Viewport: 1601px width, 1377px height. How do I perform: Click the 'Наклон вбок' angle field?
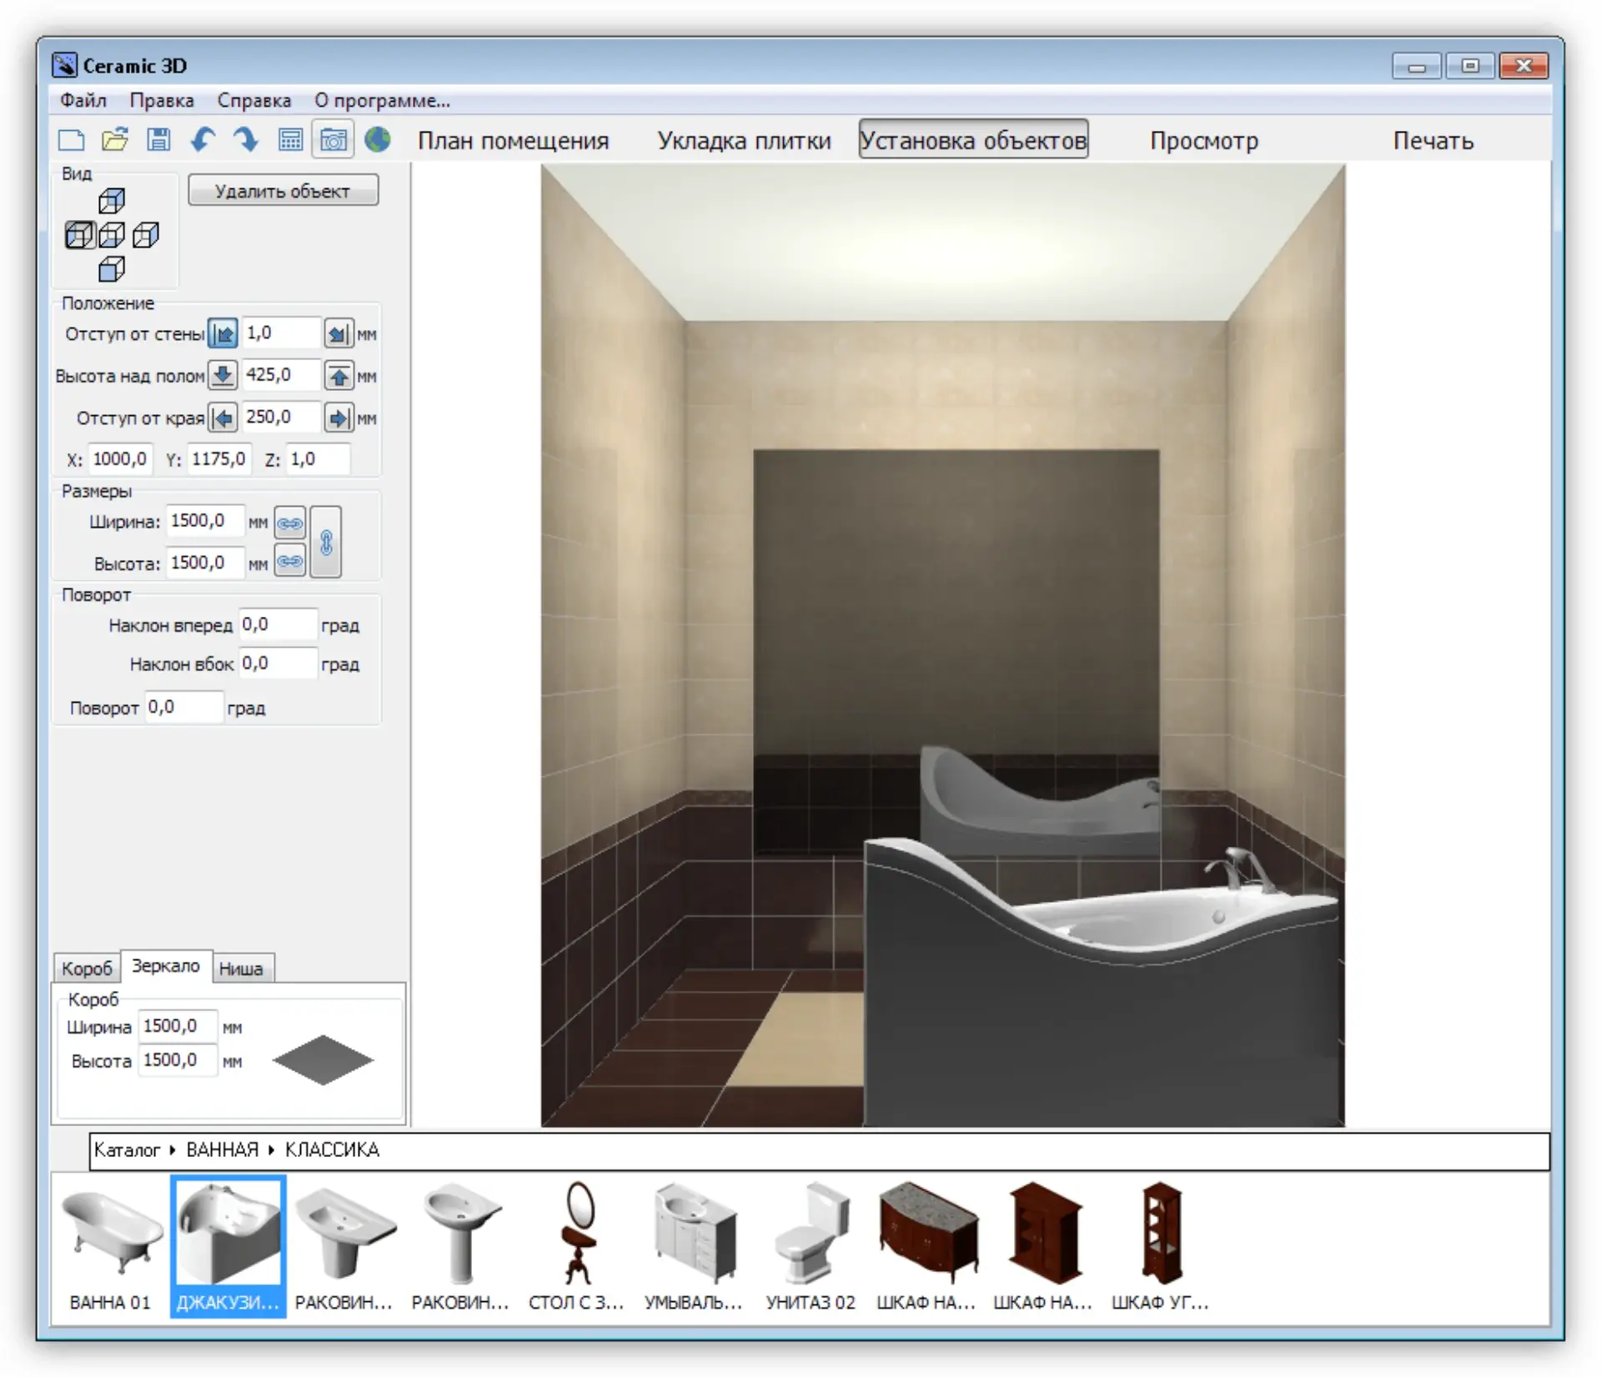[x=278, y=663]
